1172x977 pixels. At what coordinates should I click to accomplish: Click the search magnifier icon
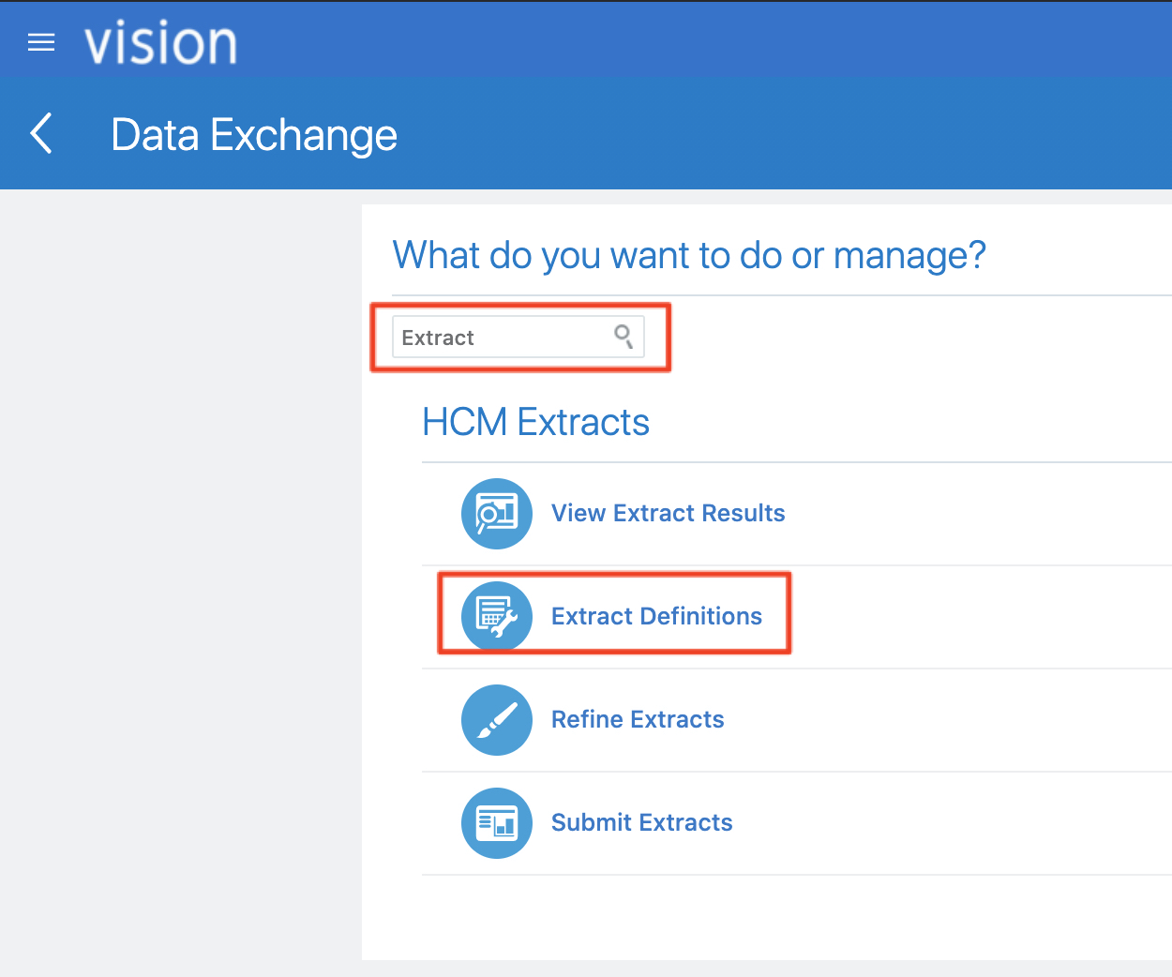pyautogui.click(x=624, y=337)
